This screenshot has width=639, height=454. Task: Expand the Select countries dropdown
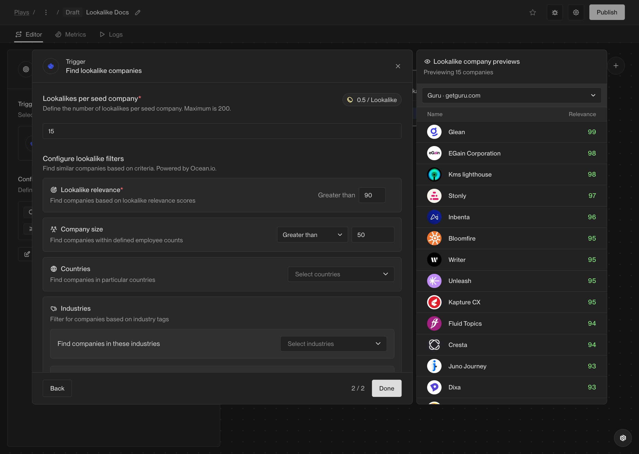tap(341, 274)
